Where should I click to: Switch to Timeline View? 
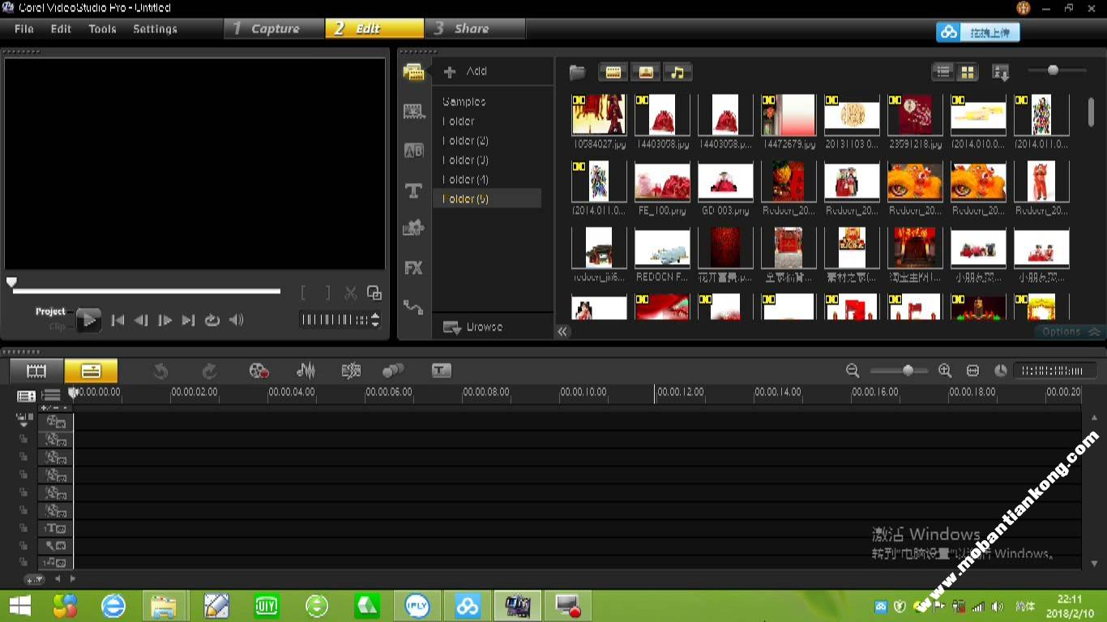coord(91,371)
